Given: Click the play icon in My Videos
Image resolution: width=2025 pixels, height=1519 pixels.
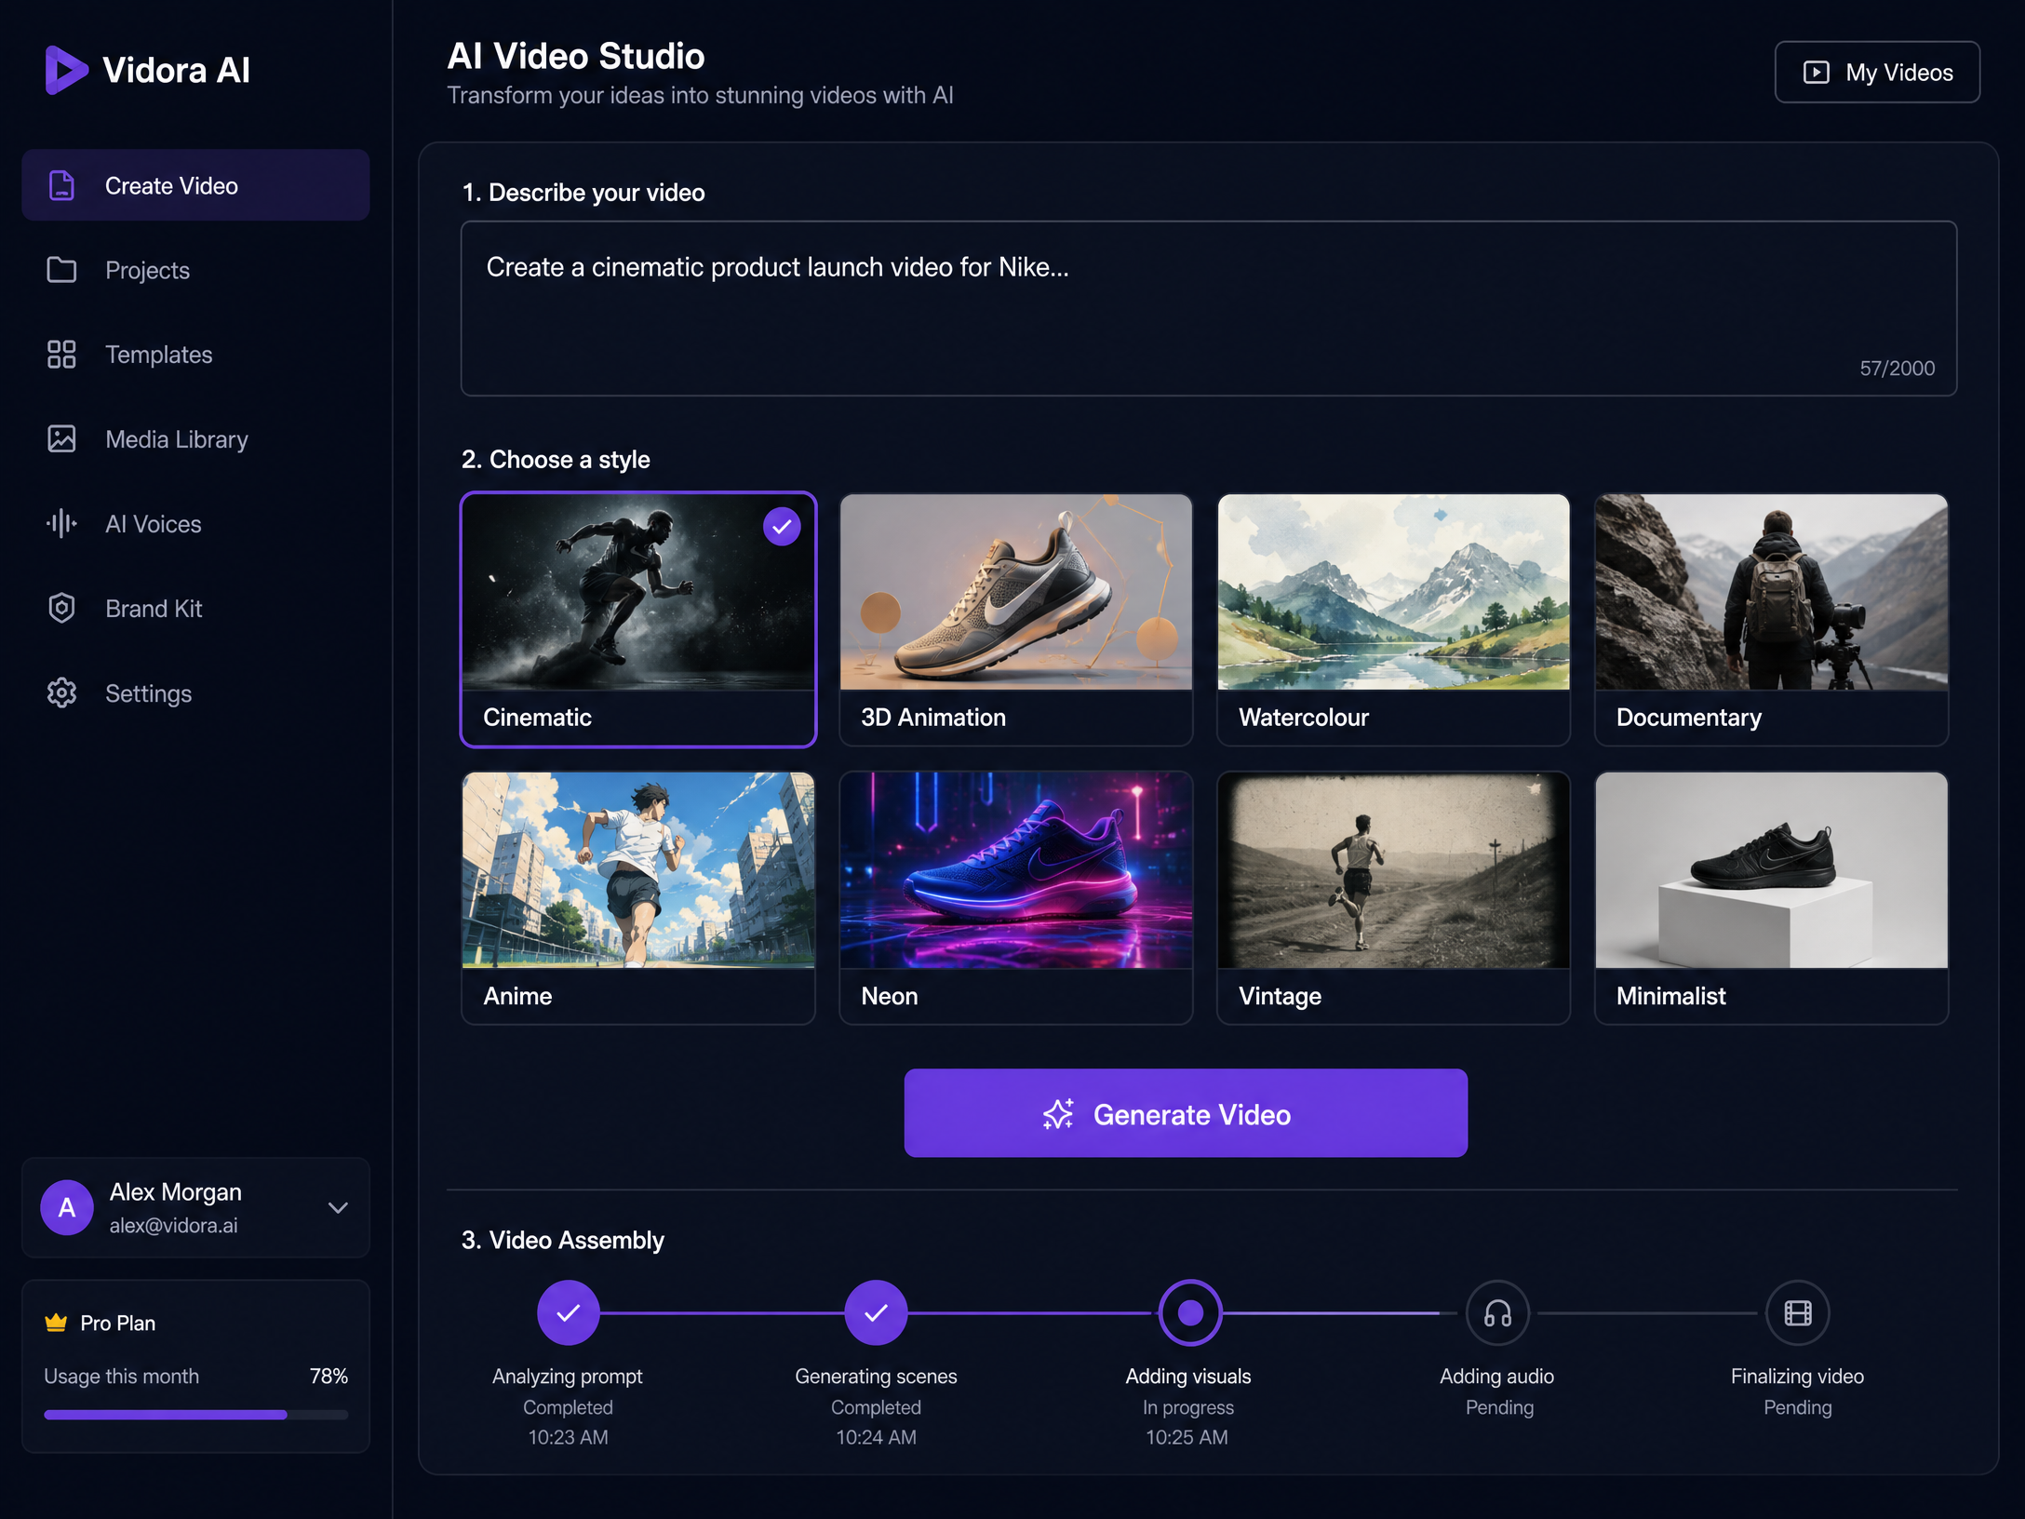Looking at the screenshot, I should pyautogui.click(x=1817, y=73).
